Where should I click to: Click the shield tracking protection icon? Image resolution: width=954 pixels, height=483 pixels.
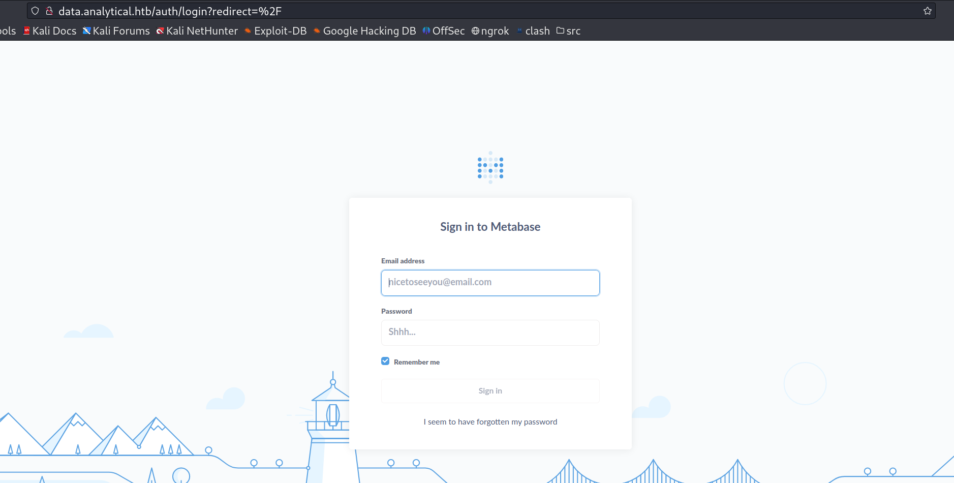(x=35, y=11)
